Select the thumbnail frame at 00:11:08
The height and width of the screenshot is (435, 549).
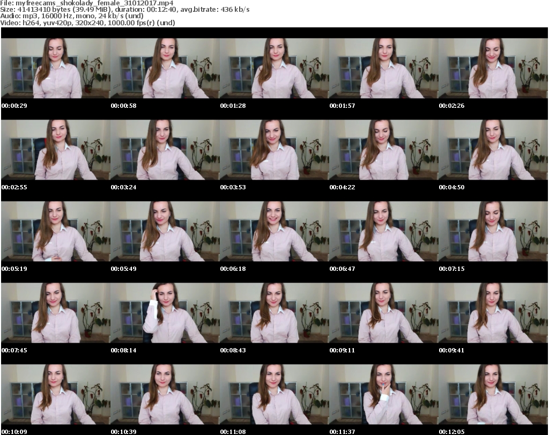274,394
